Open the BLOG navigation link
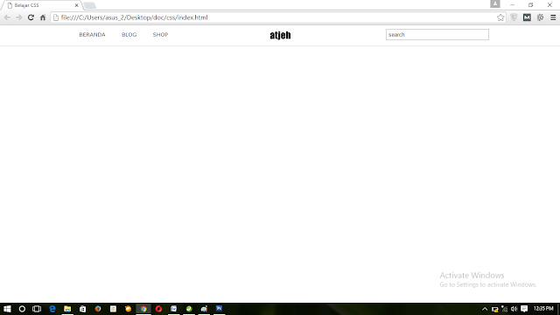The width and height of the screenshot is (560, 315). [129, 35]
